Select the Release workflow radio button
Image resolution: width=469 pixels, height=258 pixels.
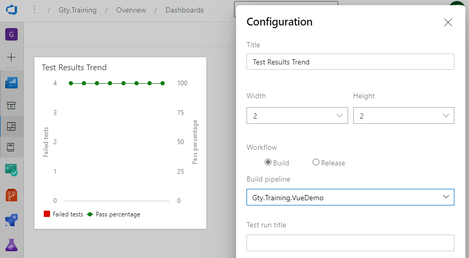coord(316,162)
